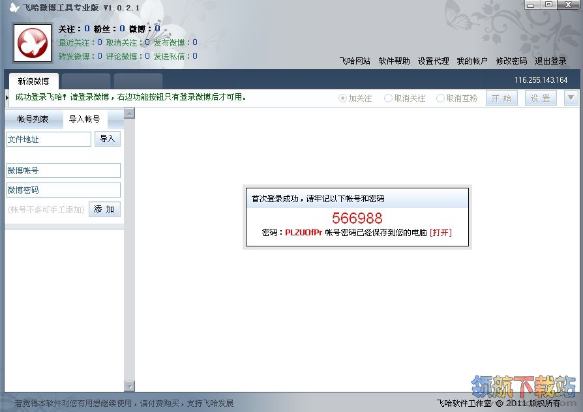Click the 取消关注 counter in header stats
This screenshot has height=412, width=583.
(x=128, y=43)
